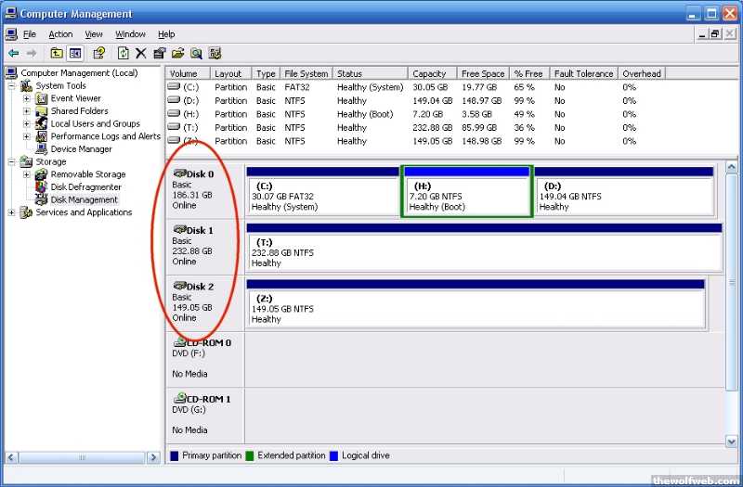743x487 pixels.
Task: Open Disk Defragmenter from the Storage tree
Action: point(85,186)
